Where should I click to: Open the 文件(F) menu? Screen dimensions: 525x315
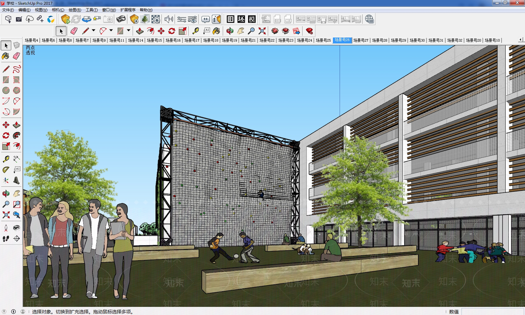coord(8,10)
